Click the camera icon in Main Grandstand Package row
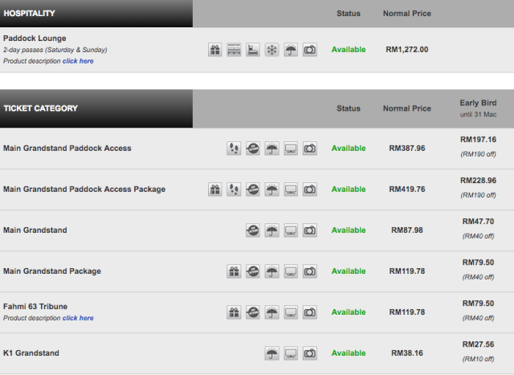This screenshot has width=514, height=375. [309, 271]
